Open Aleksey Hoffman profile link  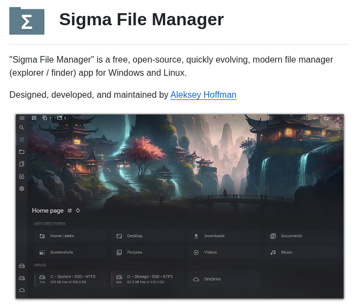click(204, 94)
